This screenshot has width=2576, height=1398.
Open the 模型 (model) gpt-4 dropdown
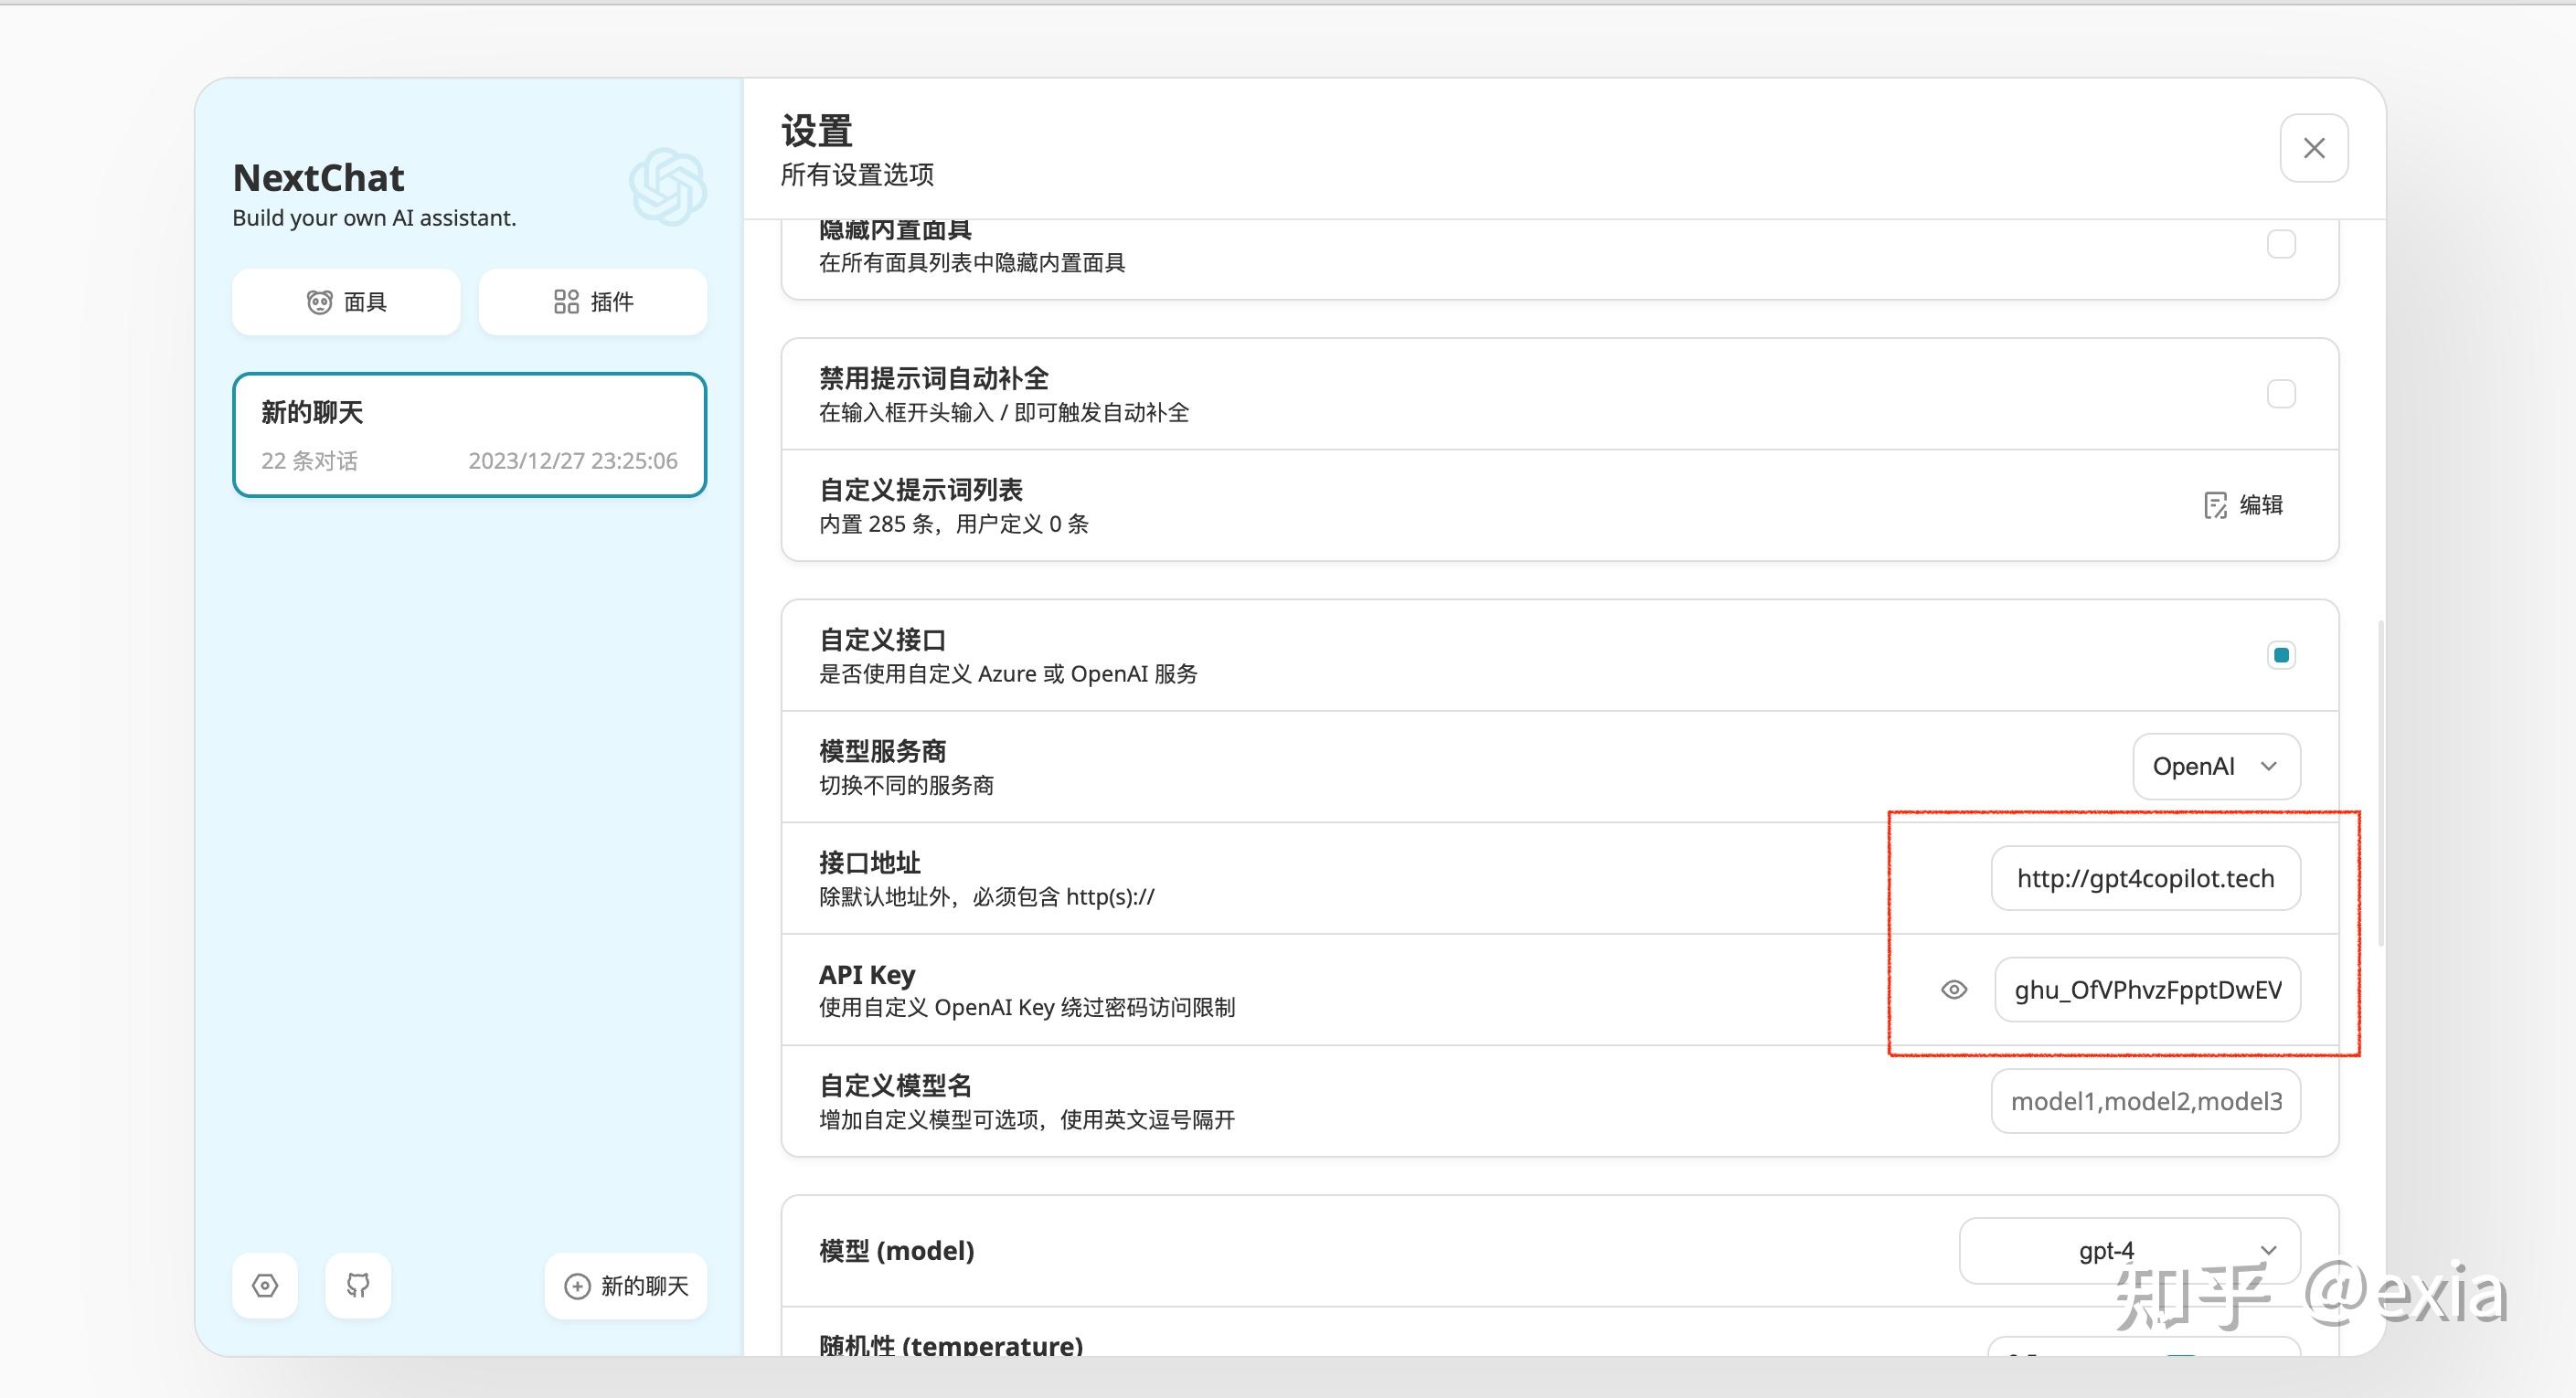2130,1250
